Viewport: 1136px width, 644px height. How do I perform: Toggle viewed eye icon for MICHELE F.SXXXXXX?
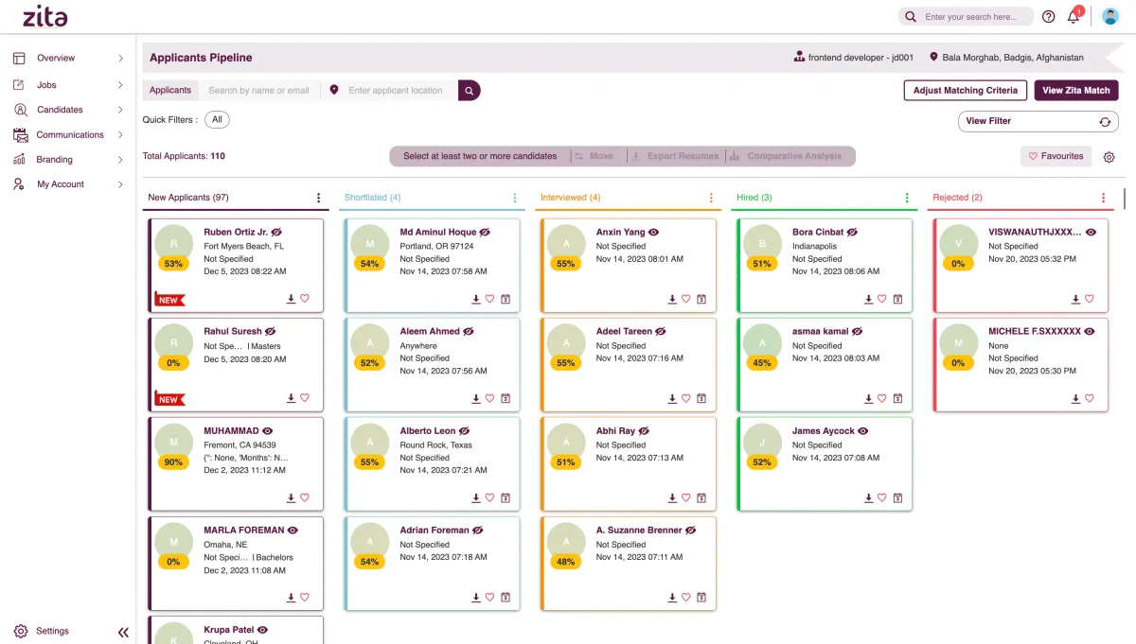[x=1090, y=332]
